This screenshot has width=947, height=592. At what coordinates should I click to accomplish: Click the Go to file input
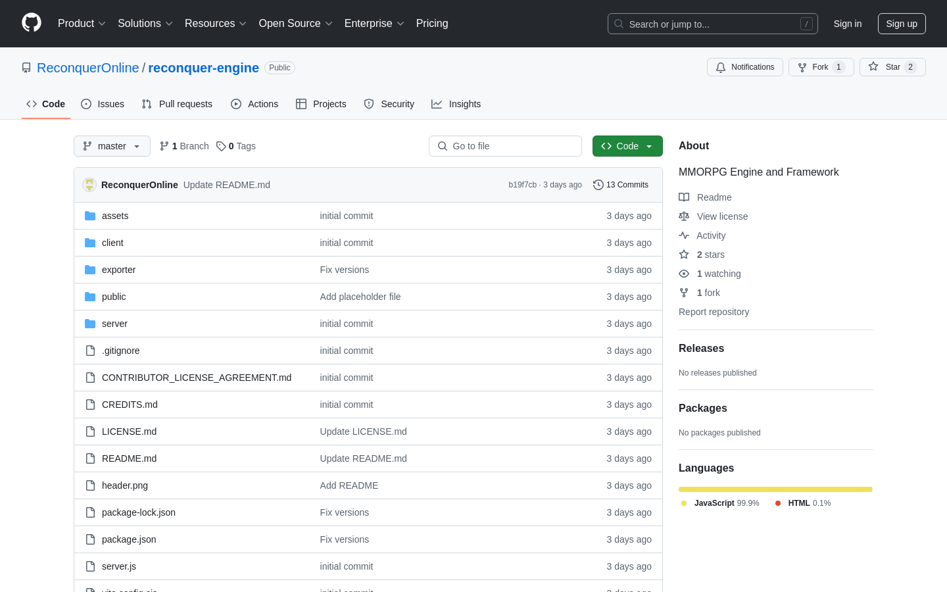505,146
